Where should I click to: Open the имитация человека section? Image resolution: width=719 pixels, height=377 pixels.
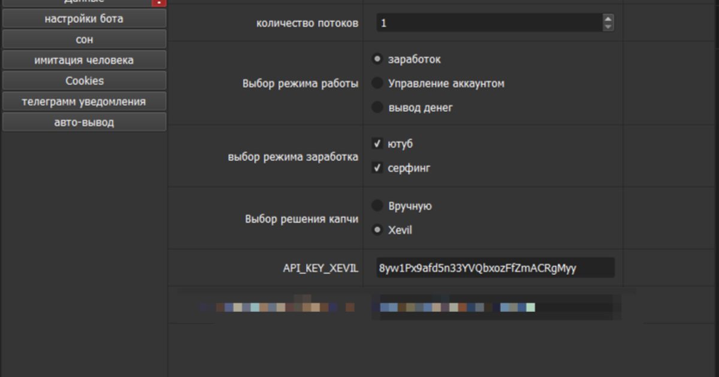84,60
